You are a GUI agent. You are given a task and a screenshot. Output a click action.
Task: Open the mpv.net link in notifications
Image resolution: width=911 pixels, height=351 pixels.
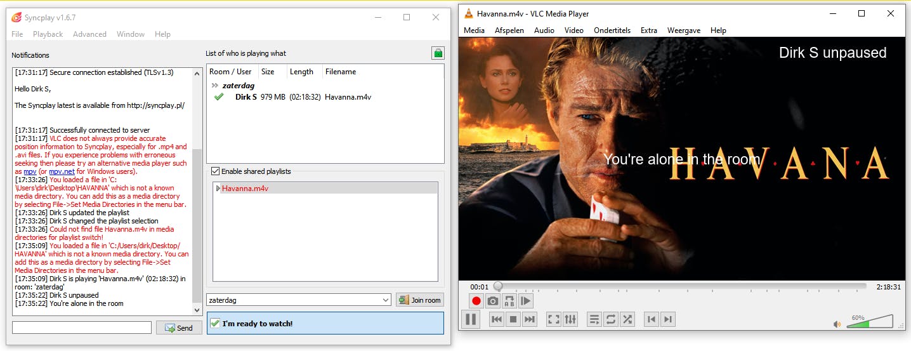click(x=62, y=171)
